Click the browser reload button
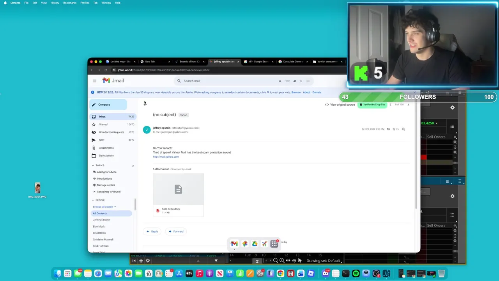 click(x=106, y=70)
